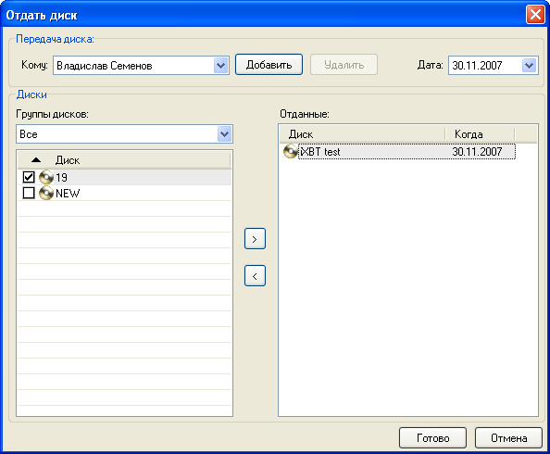
Task: Return disc with the < arrow button
Action: pos(255,276)
